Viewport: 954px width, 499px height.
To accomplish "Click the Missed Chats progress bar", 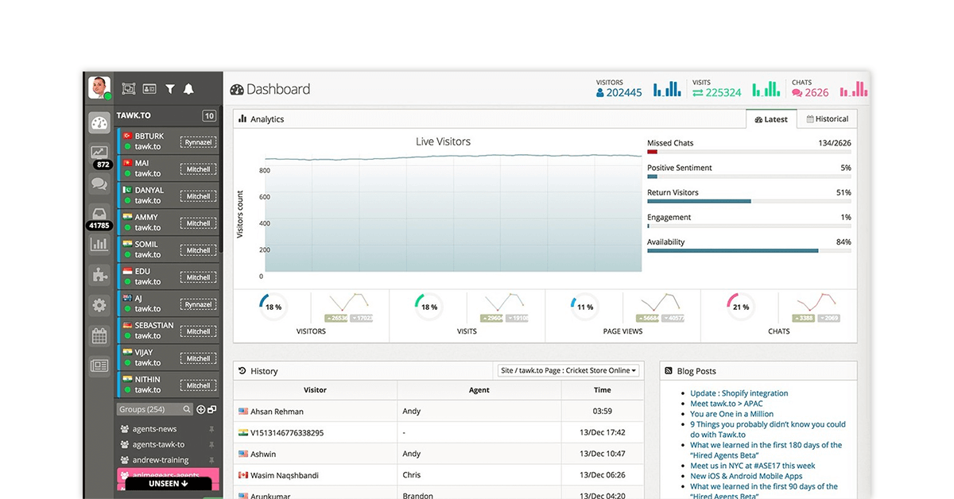I will click(x=749, y=152).
